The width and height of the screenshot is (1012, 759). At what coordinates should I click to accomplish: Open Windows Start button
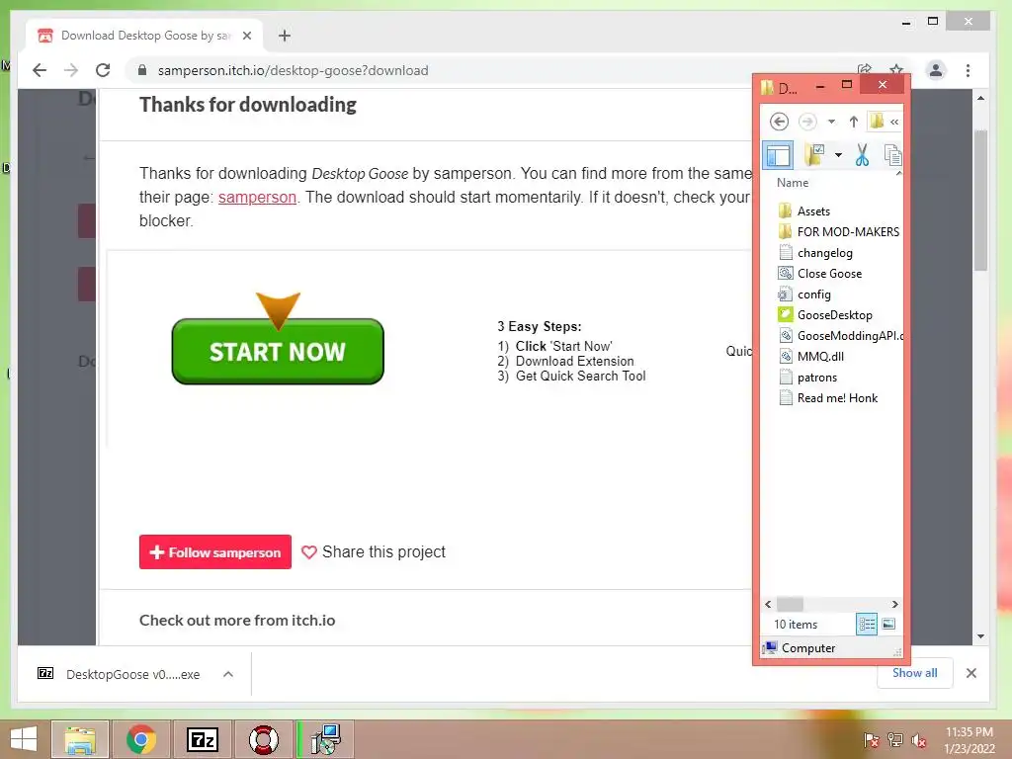24,739
